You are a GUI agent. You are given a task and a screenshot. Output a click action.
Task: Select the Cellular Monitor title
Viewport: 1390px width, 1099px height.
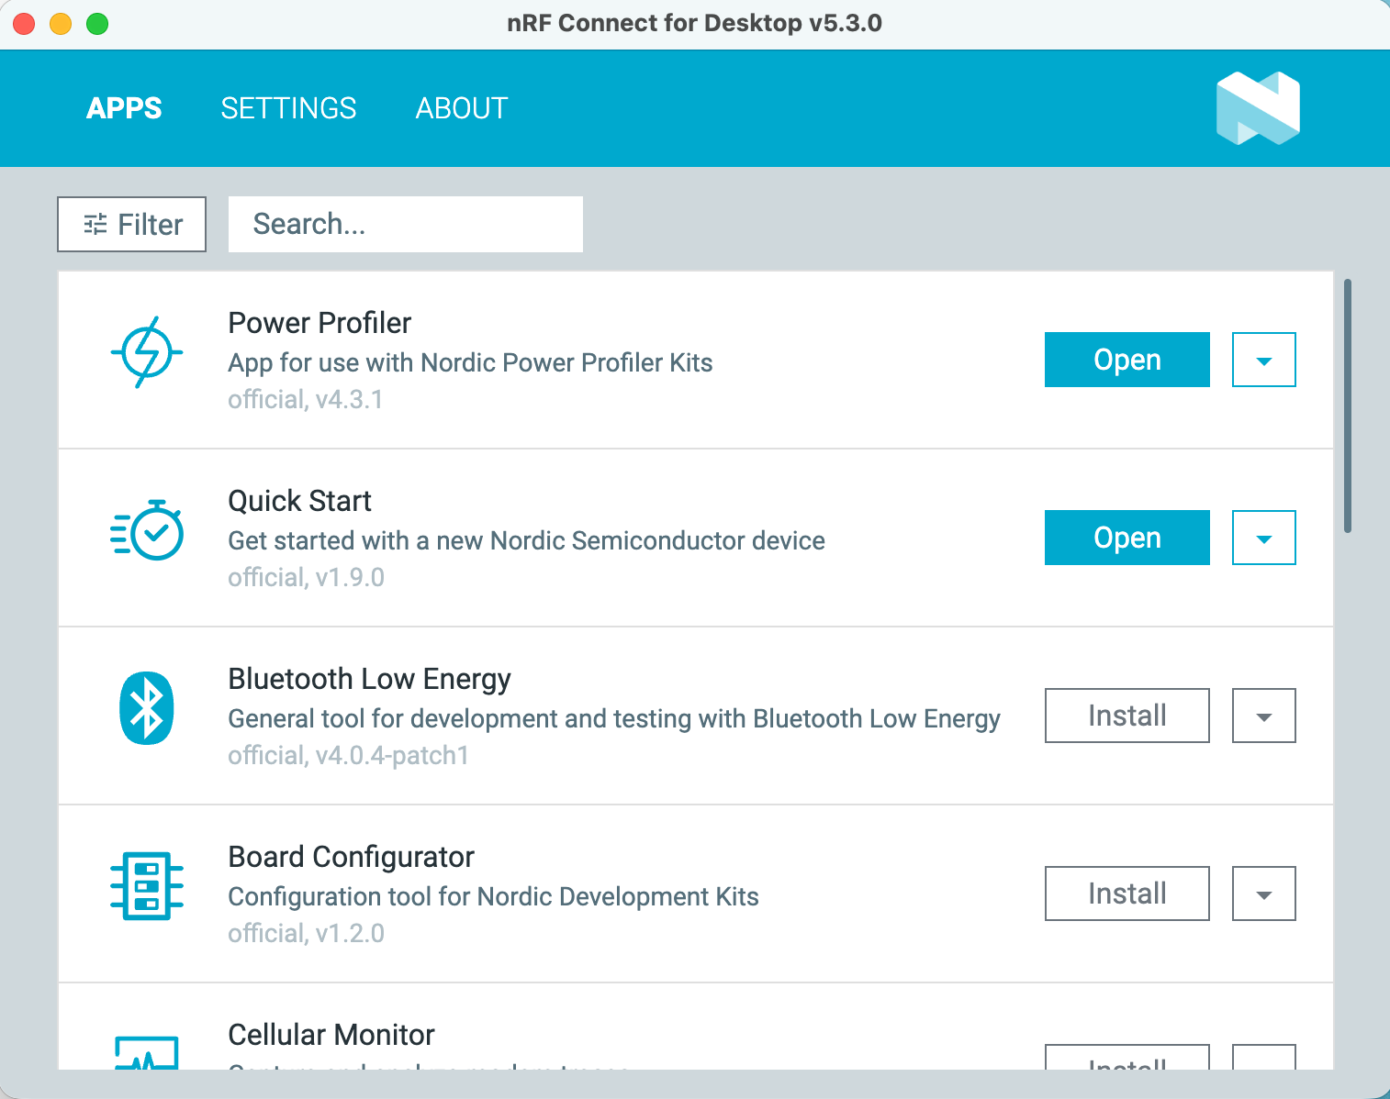coord(331,1035)
